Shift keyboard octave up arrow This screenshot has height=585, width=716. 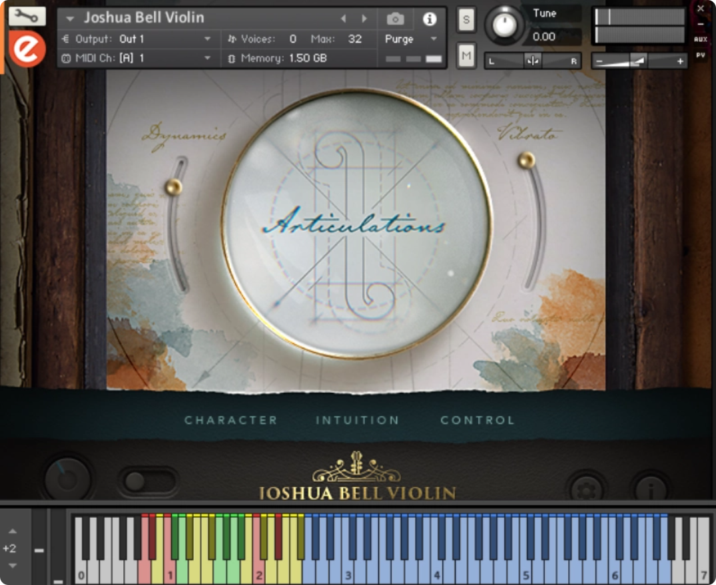click(13, 532)
